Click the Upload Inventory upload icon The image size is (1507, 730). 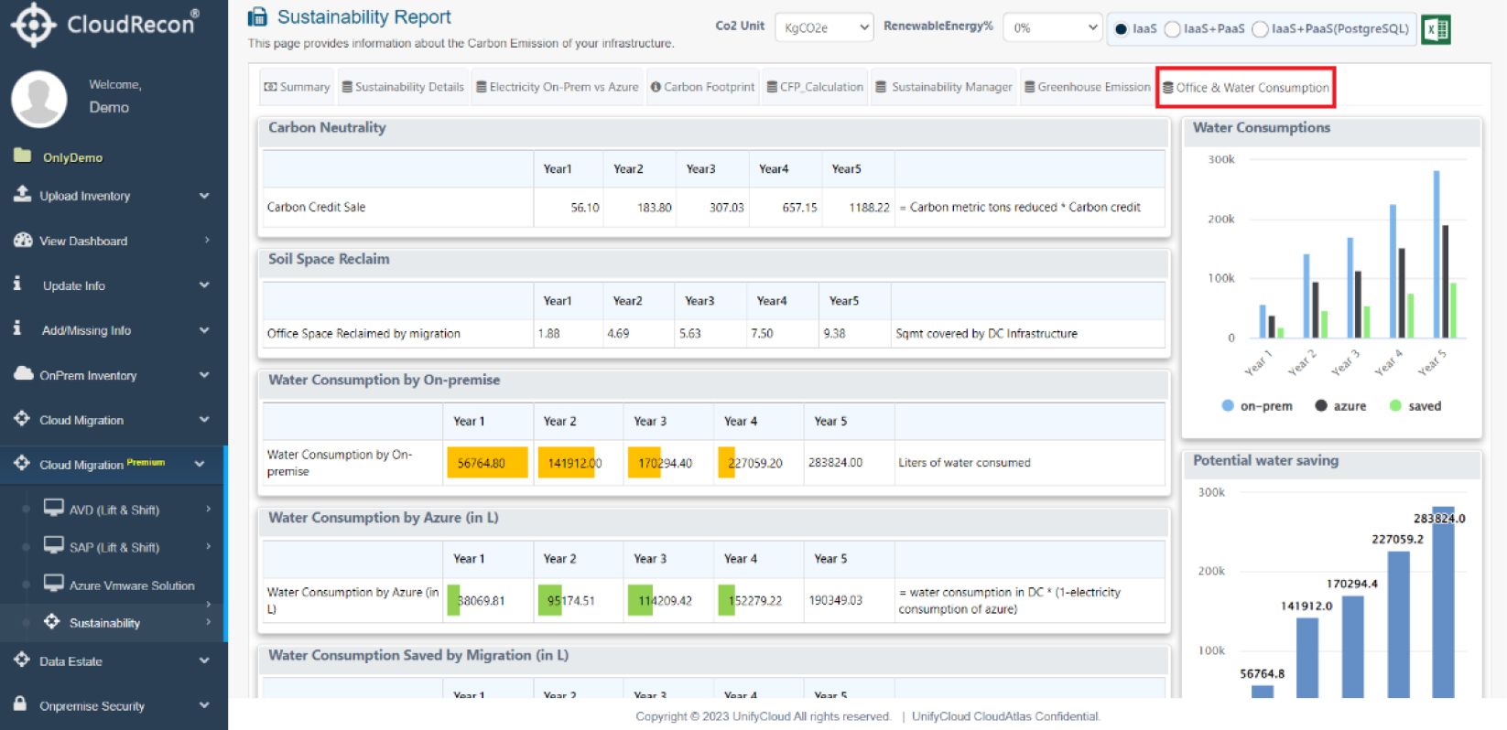tap(23, 194)
